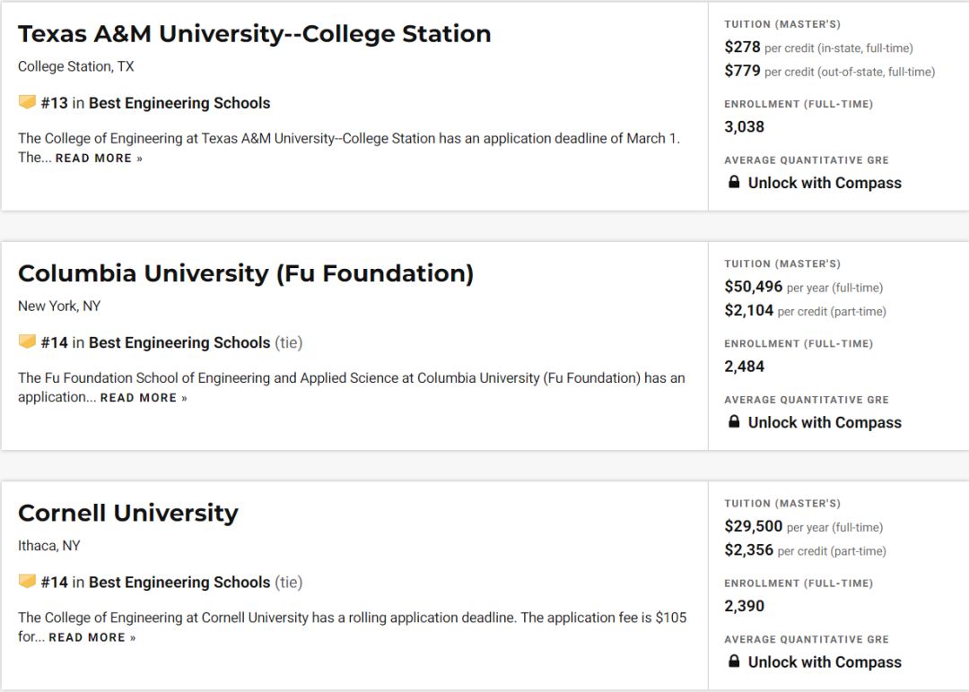Click the gold badge icon beside Cornell's #14 ranking
The image size is (969, 692).
point(27,581)
